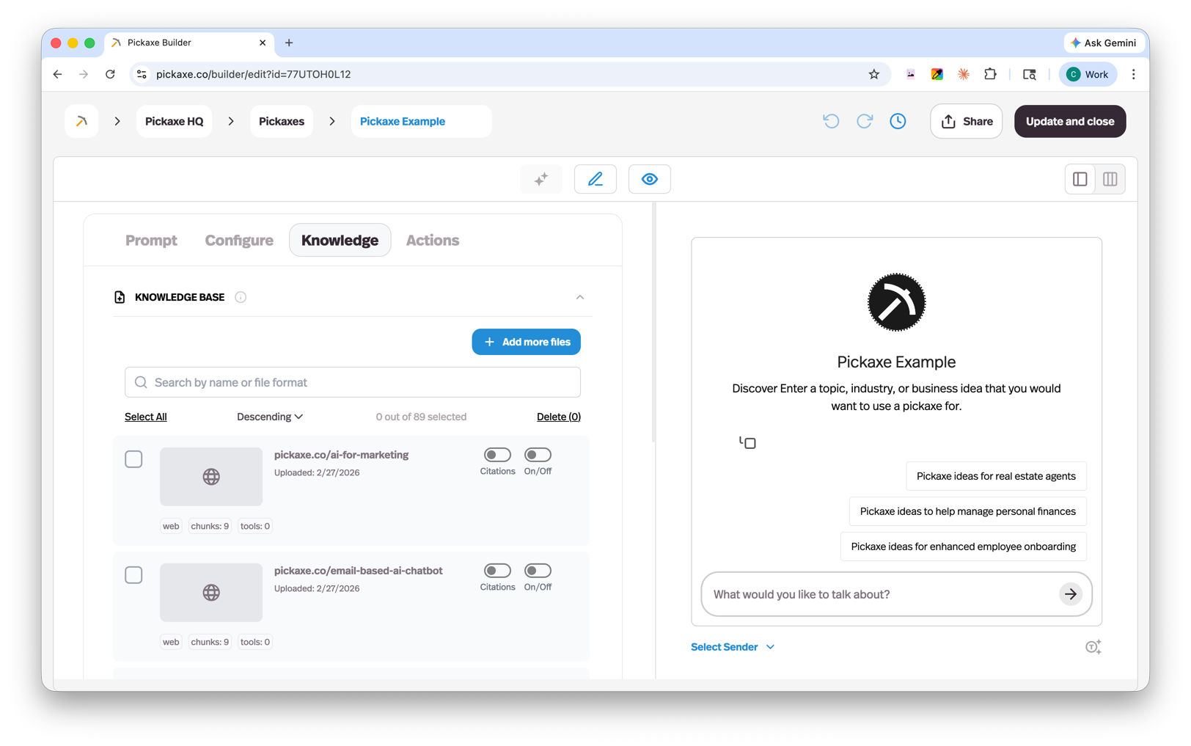Switch to preview mode via the eye icon
This screenshot has width=1191, height=746.
(x=649, y=178)
